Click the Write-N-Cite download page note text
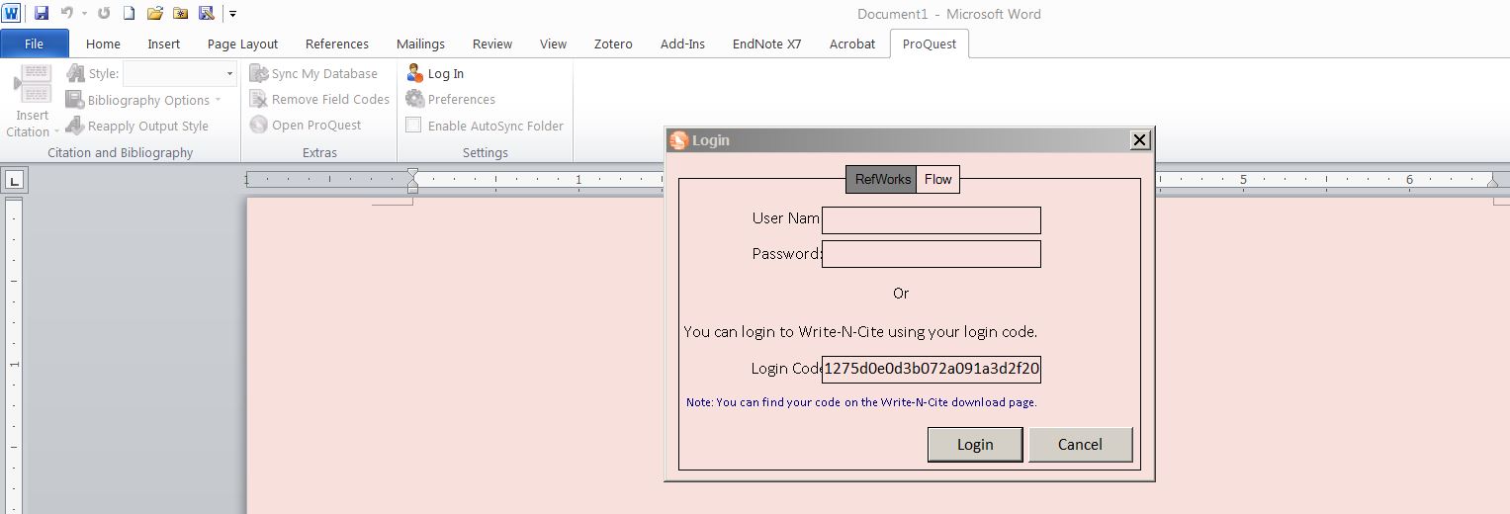 coord(861,402)
